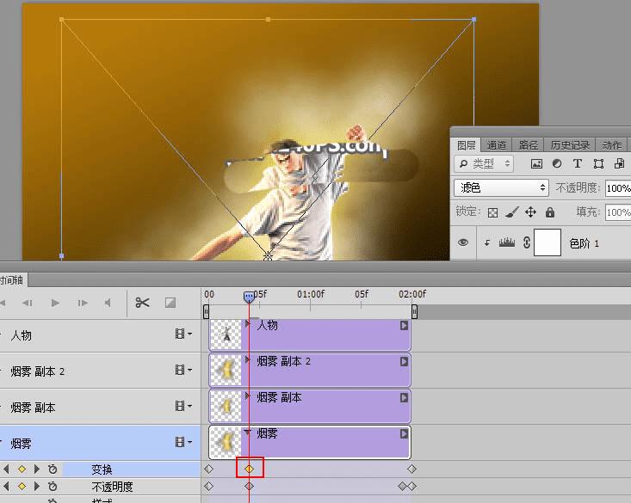Filter layers by shape type
Image resolution: width=631 pixels, height=503 pixels.
click(x=598, y=163)
